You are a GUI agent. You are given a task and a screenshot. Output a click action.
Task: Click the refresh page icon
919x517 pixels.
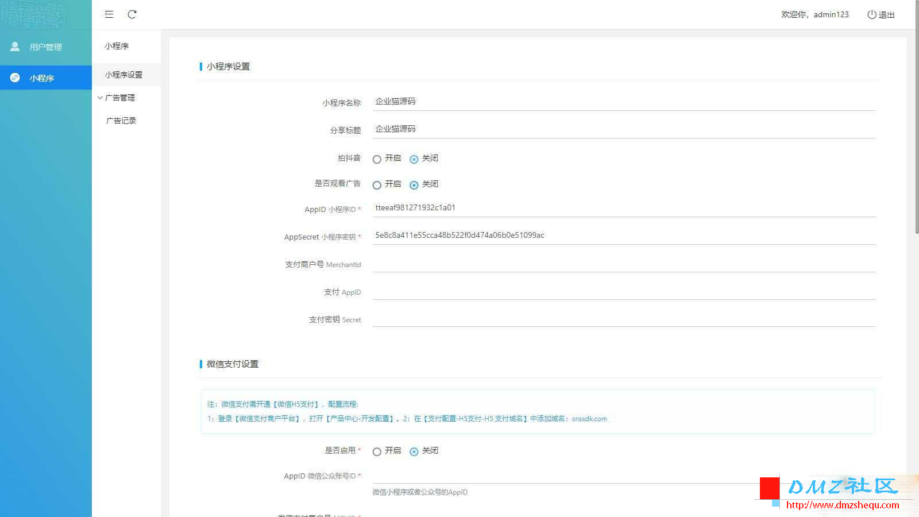pos(132,14)
